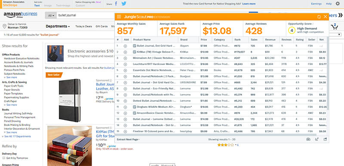Sort Jungle Scout table by Rating column
The image size is (344, 166).
[300, 40]
